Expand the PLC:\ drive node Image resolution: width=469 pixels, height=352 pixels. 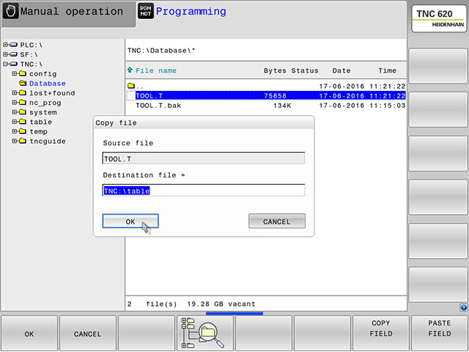5,45
